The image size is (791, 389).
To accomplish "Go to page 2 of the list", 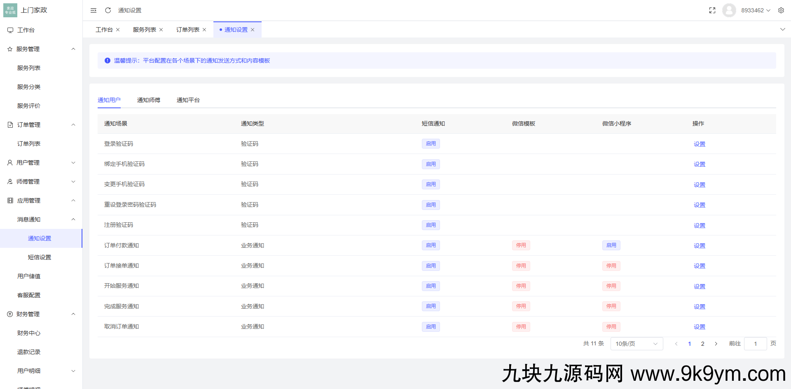I will point(702,343).
